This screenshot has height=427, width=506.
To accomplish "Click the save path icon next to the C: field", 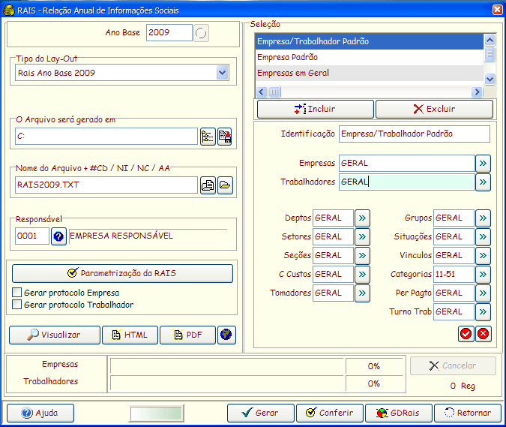I will (225, 137).
